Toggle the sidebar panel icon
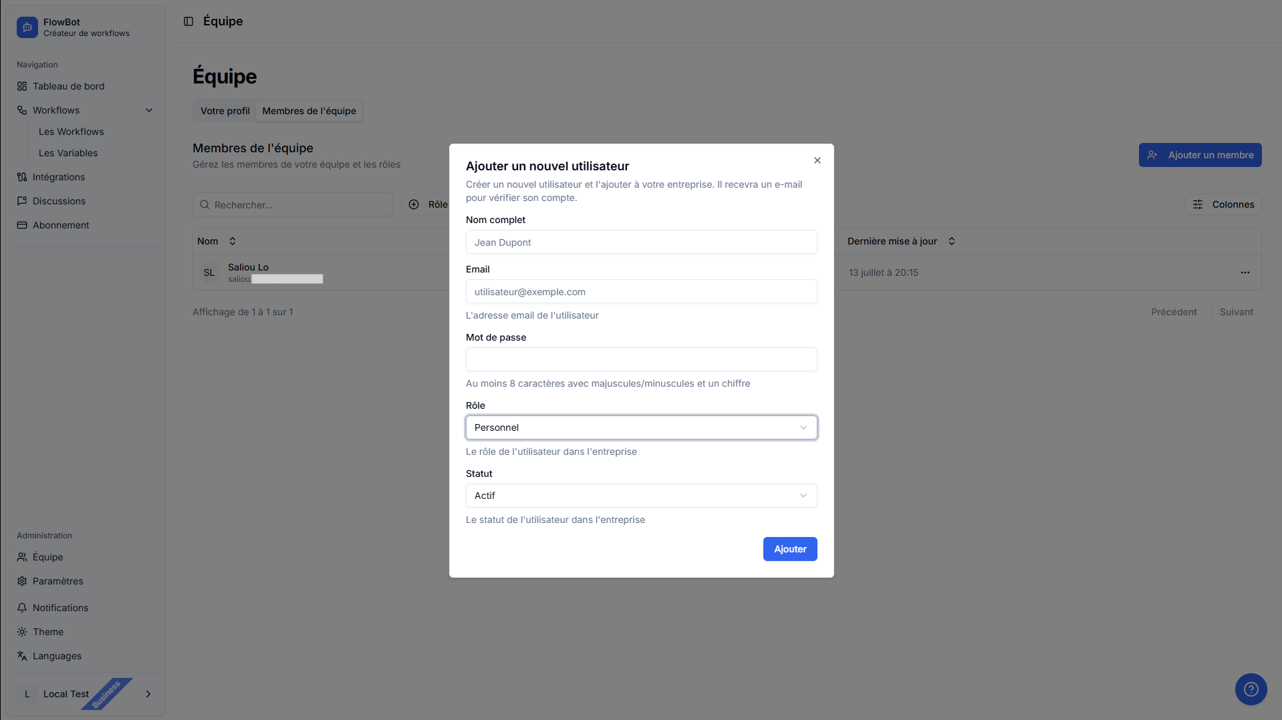The height and width of the screenshot is (720, 1282). (x=188, y=21)
